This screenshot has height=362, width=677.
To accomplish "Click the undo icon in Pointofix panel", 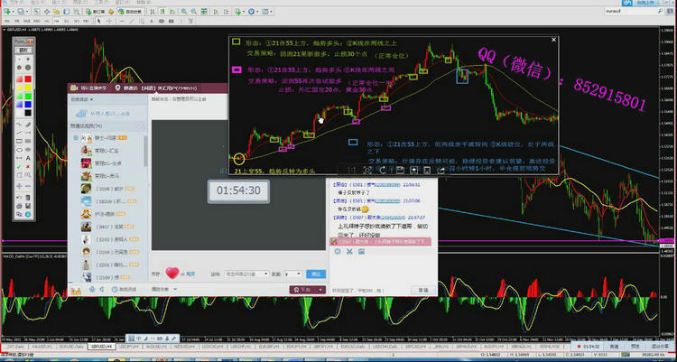I will pos(19,197).
